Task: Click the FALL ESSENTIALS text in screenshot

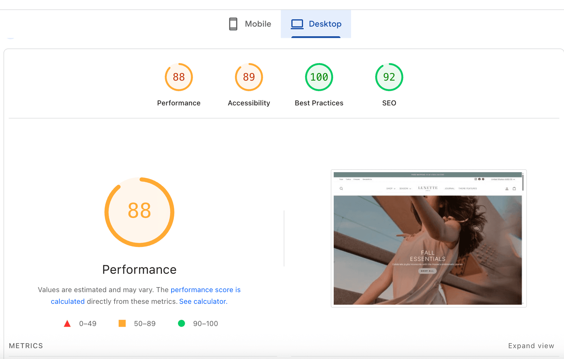Action: click(428, 256)
